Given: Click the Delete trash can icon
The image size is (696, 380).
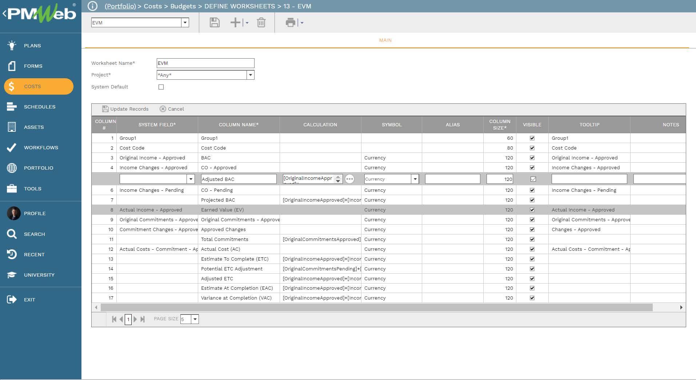Looking at the screenshot, I should [x=261, y=23].
